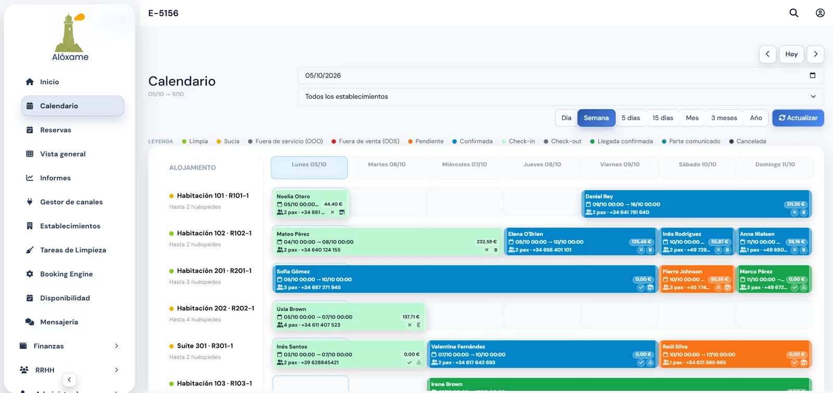This screenshot has width=833, height=393.
Task: Go to the previous week with left arrow
Action: point(767,54)
